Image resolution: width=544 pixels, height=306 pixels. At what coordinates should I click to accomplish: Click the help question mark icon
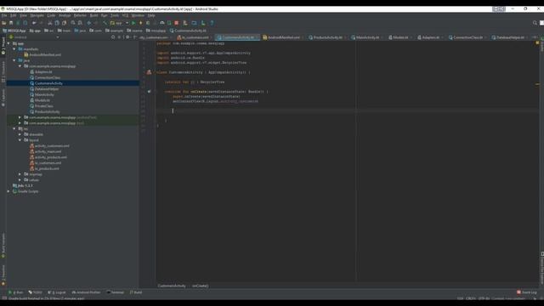click(212, 23)
